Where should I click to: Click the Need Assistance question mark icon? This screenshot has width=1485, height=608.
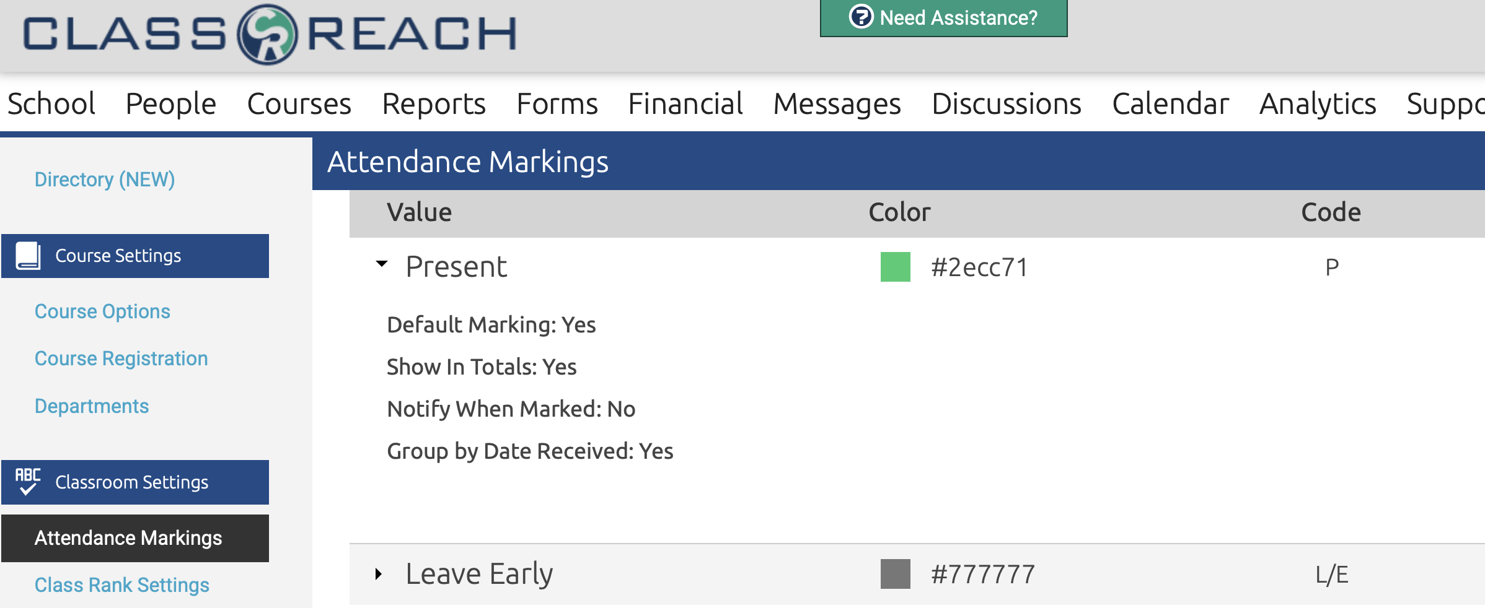click(x=861, y=17)
